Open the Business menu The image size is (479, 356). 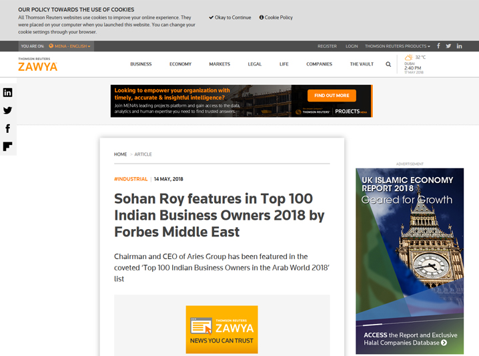point(141,64)
